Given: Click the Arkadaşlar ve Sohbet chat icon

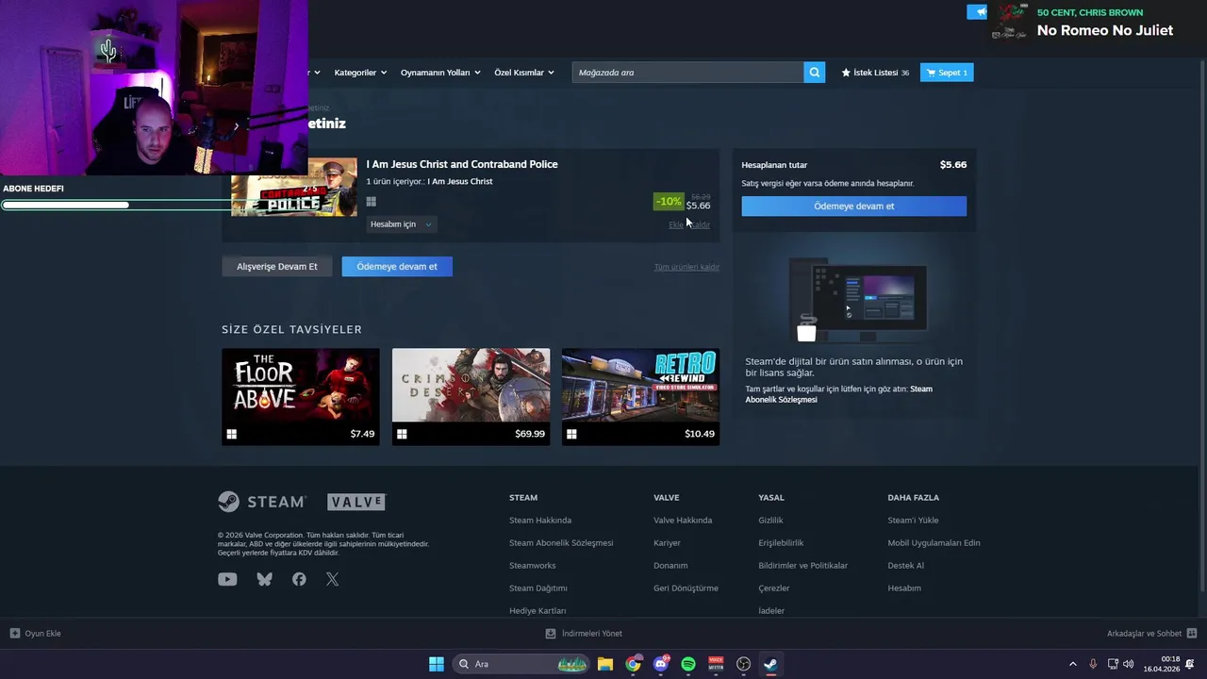Looking at the screenshot, I should (1192, 634).
